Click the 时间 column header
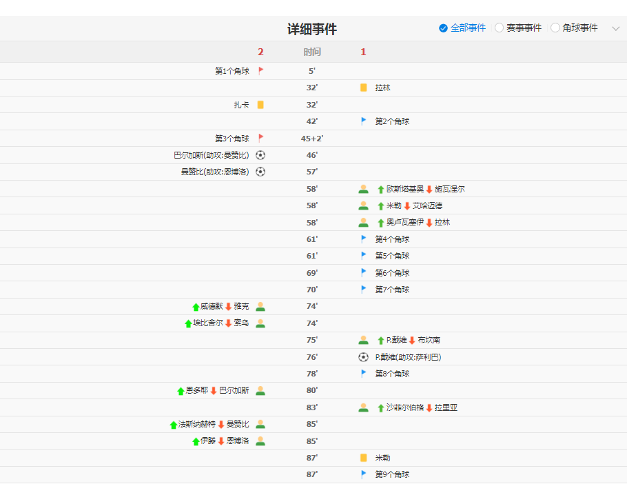 [312, 52]
